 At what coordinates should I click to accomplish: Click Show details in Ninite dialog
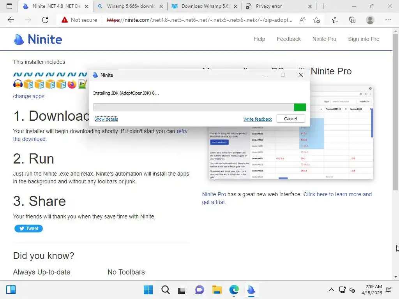coord(106,119)
